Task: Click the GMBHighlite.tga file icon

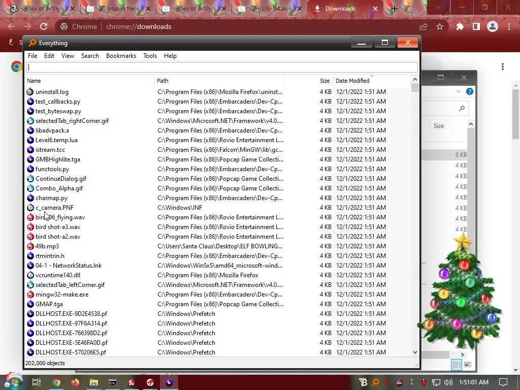Action: (x=30, y=159)
